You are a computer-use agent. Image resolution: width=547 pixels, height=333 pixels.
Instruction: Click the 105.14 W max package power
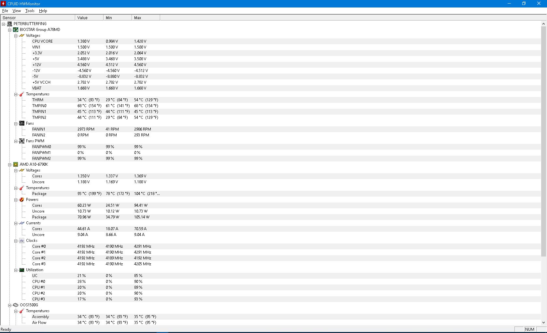142,217
